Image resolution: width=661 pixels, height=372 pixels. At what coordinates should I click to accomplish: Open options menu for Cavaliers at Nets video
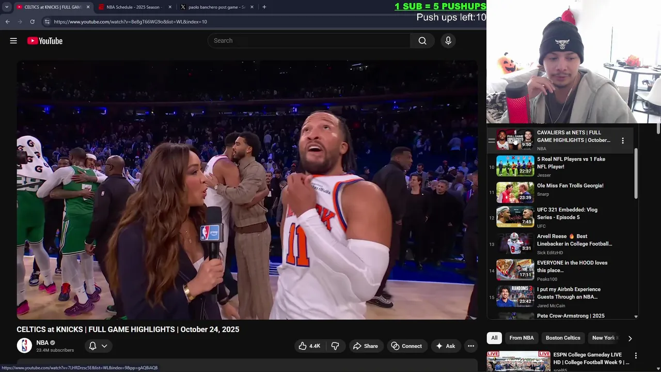click(x=623, y=141)
